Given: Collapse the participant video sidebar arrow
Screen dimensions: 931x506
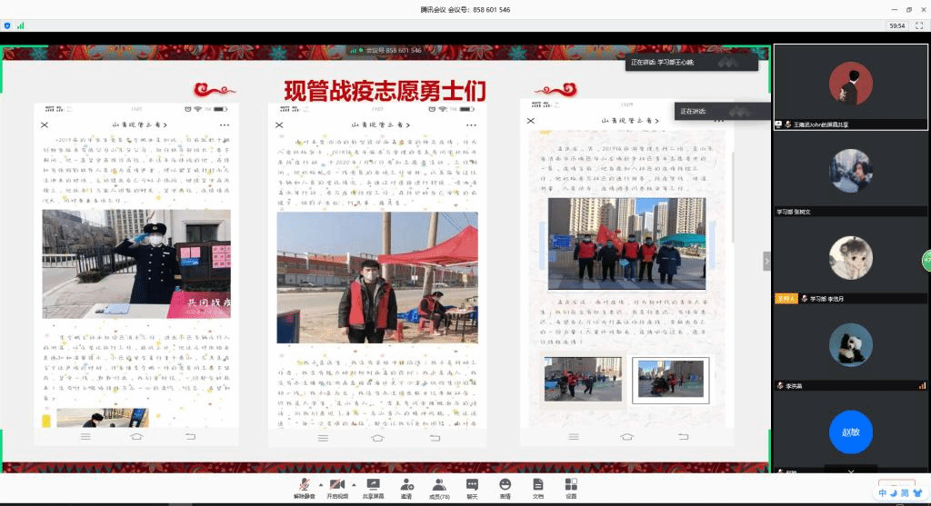Looking at the screenshot, I should [x=766, y=261].
